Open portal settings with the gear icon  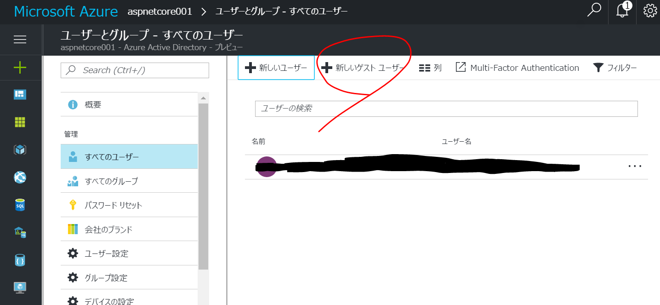pos(650,11)
